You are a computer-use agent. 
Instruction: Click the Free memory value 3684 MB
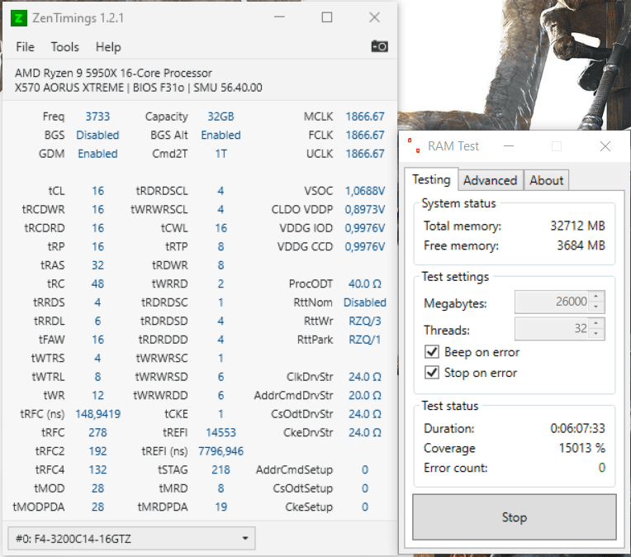tap(581, 245)
